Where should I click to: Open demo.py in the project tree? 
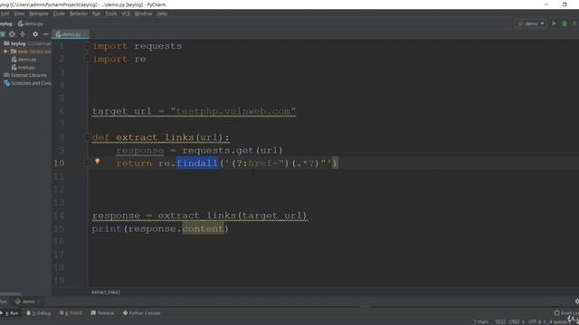coord(24,60)
